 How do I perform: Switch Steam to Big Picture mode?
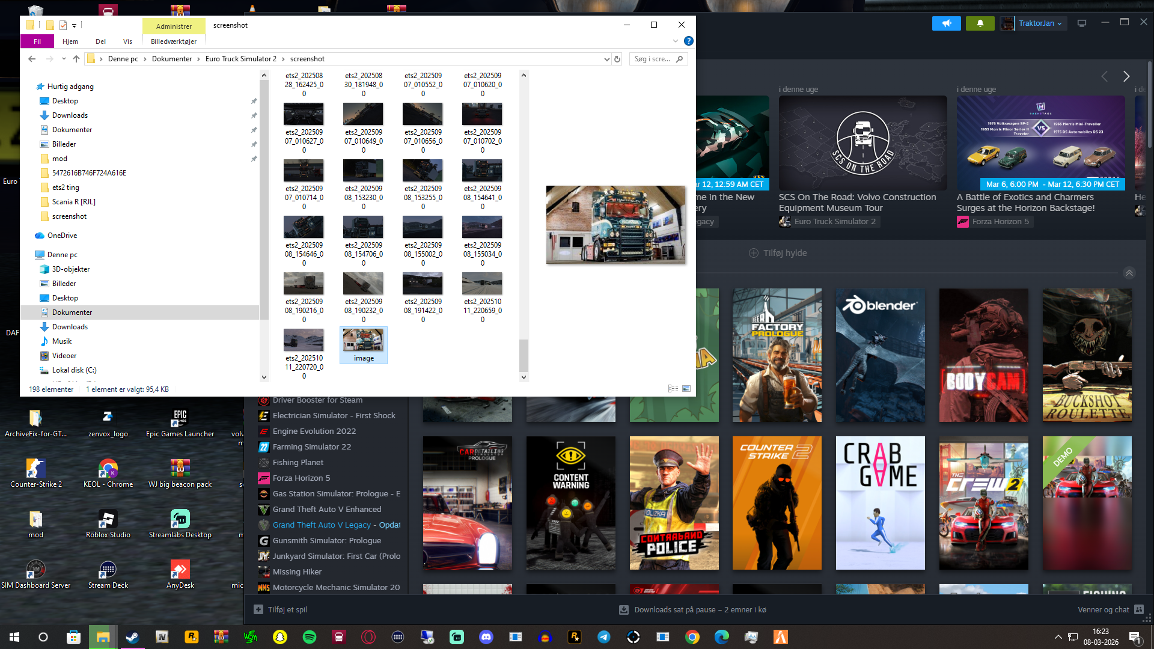pos(1082,23)
